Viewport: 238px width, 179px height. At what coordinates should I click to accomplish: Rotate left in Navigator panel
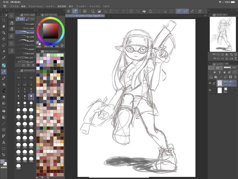[x=218, y=59]
